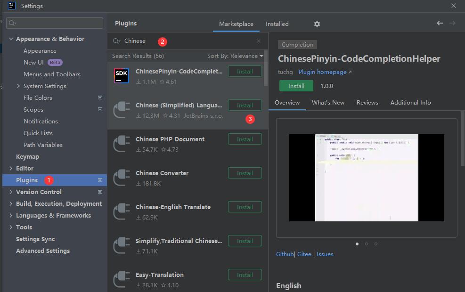Open the Overview tab
Screen dimensions: 465x292
tap(287, 103)
